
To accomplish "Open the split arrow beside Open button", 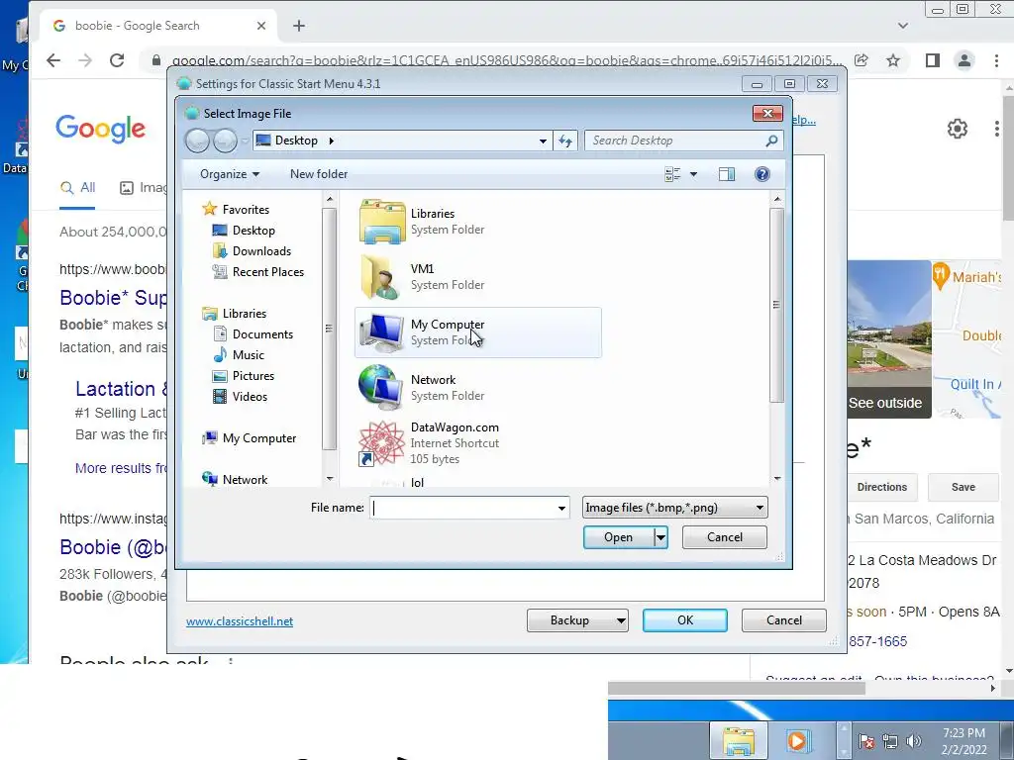I will [x=660, y=537].
